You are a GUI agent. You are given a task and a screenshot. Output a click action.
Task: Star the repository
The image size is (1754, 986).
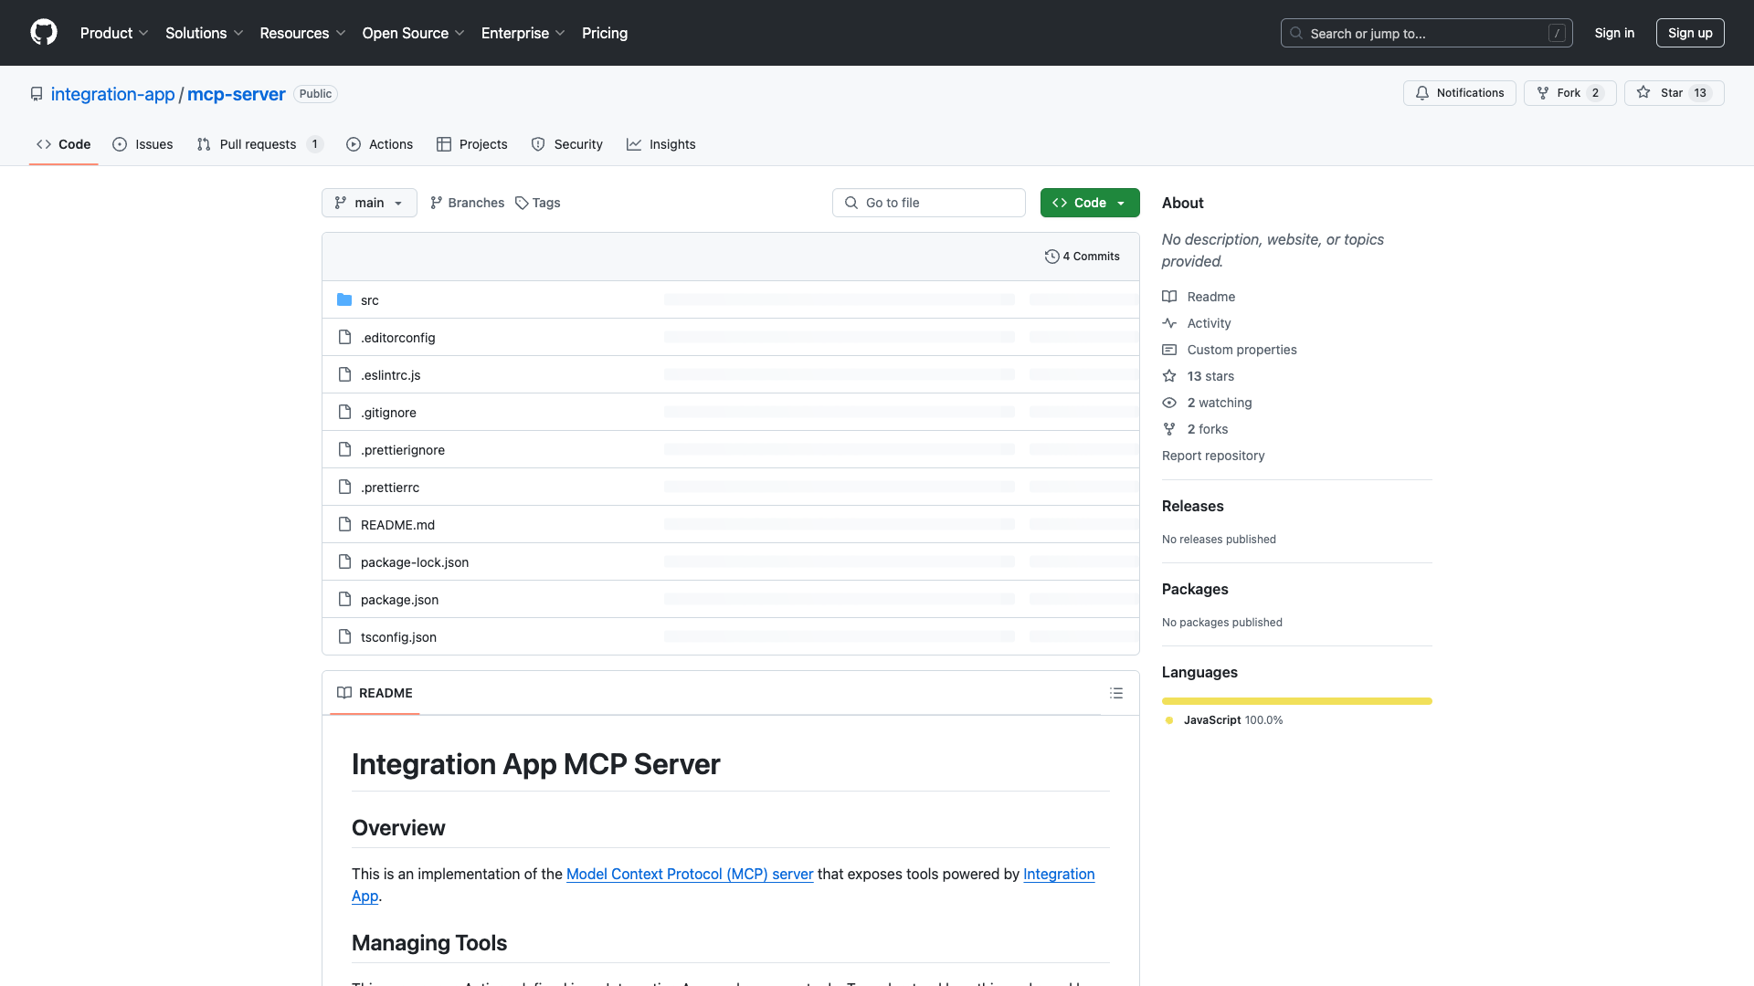(x=1674, y=92)
